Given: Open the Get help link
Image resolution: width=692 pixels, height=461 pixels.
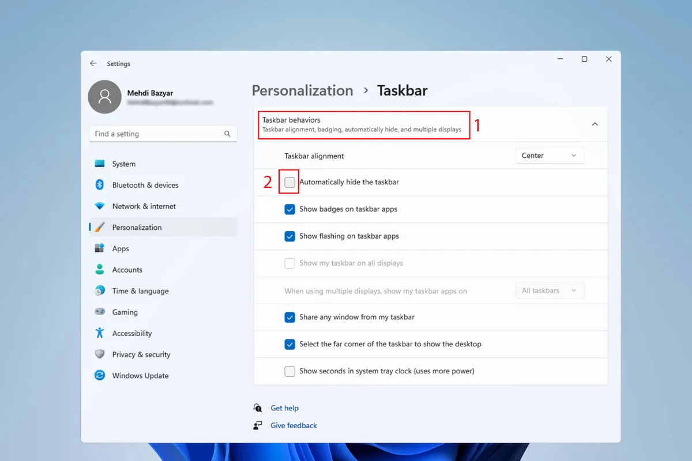Looking at the screenshot, I should click(284, 408).
